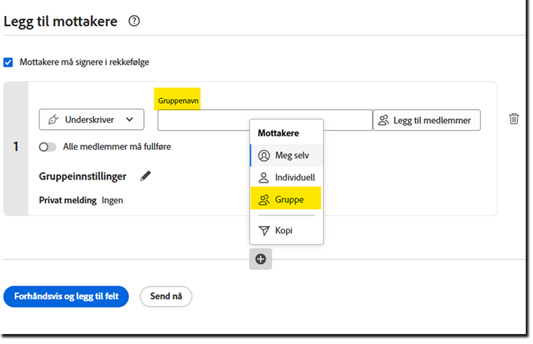Click the Send nå button
This screenshot has height=344, width=533.
click(x=165, y=296)
